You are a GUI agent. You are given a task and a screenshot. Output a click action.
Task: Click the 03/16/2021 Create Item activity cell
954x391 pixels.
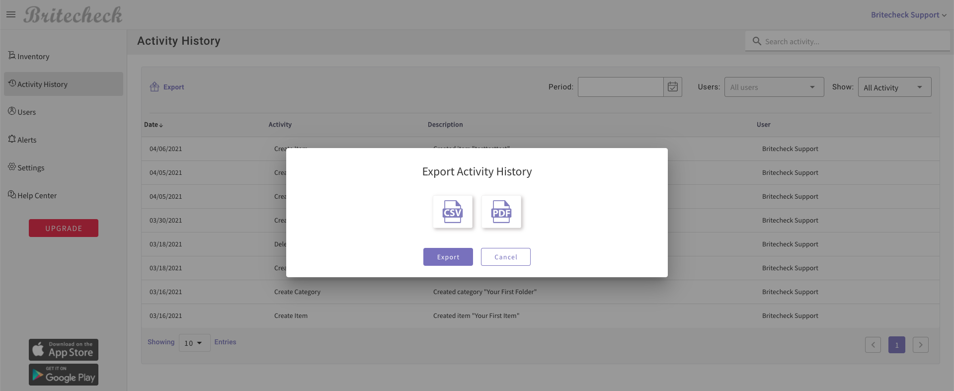pyautogui.click(x=291, y=316)
